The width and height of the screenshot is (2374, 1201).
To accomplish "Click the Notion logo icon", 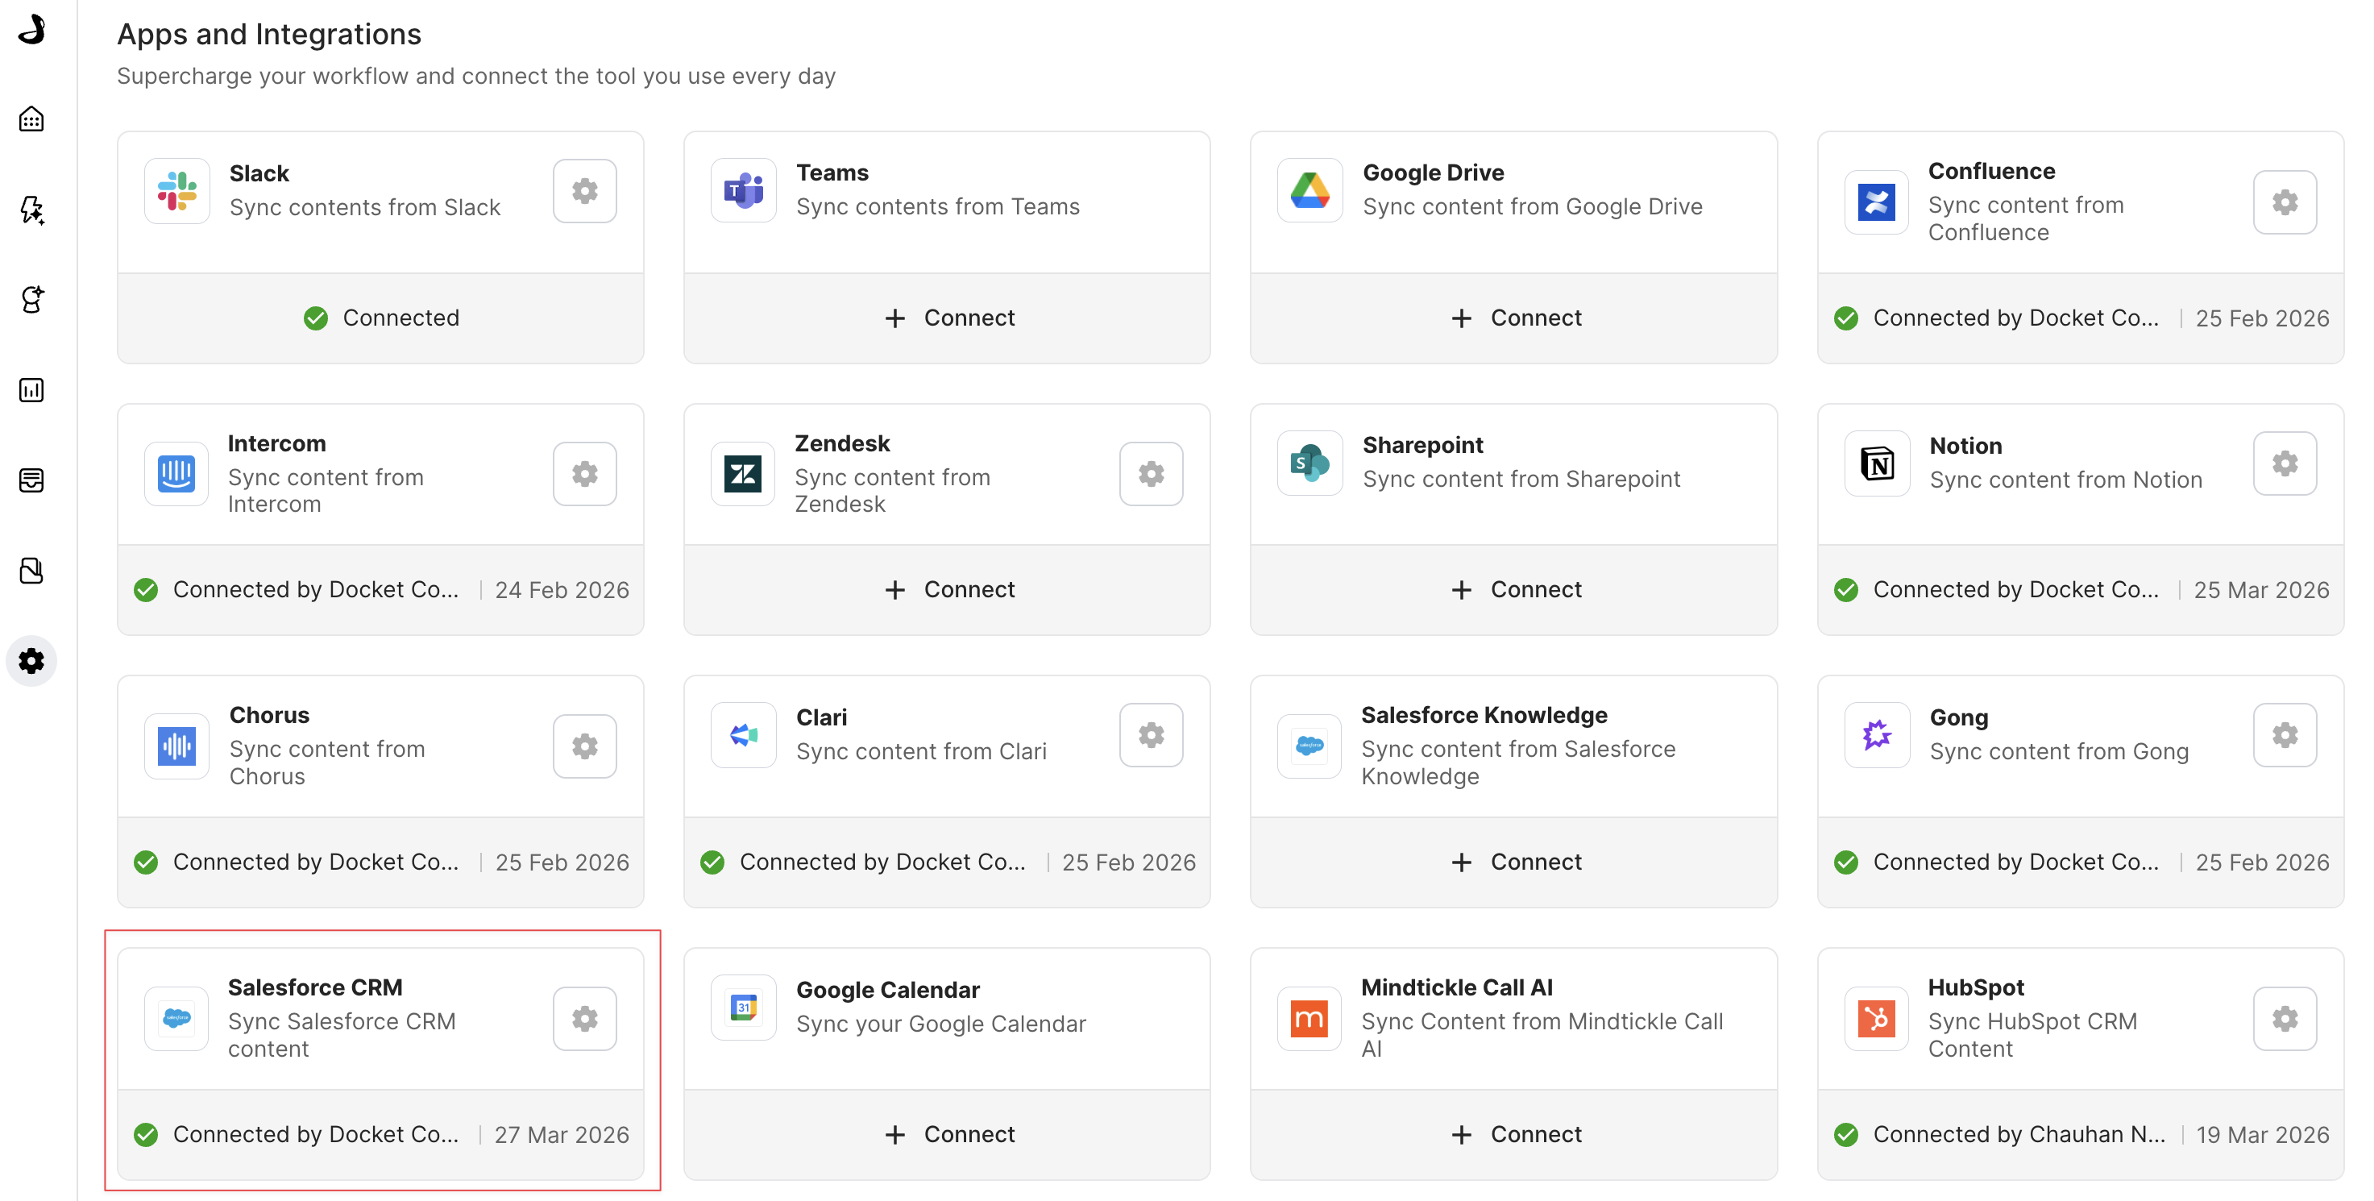I will (1876, 463).
